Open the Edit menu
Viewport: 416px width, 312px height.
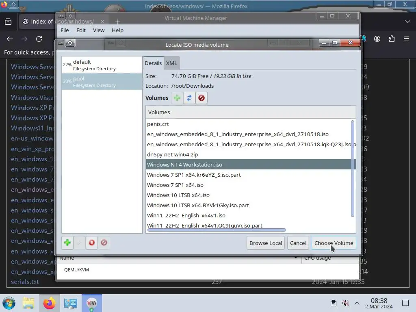point(81,30)
